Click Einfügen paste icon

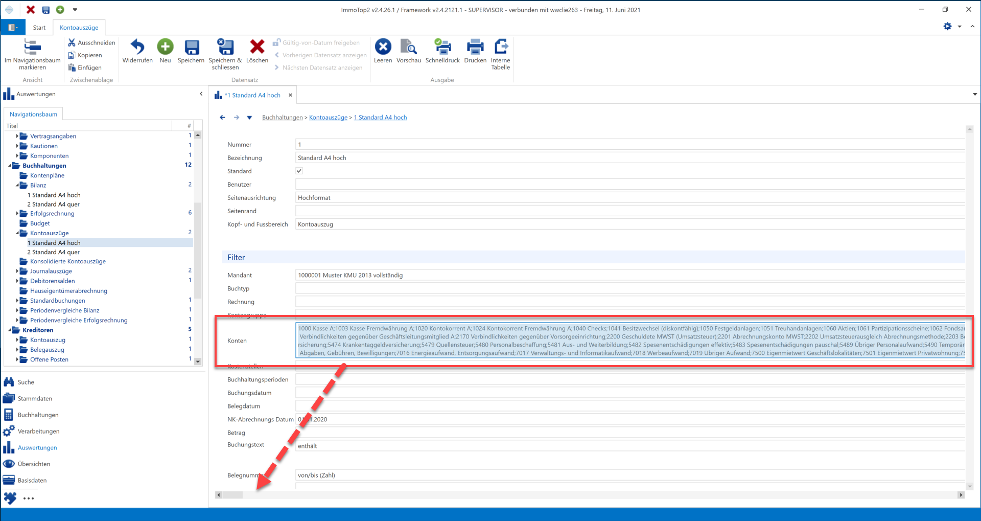pos(72,67)
